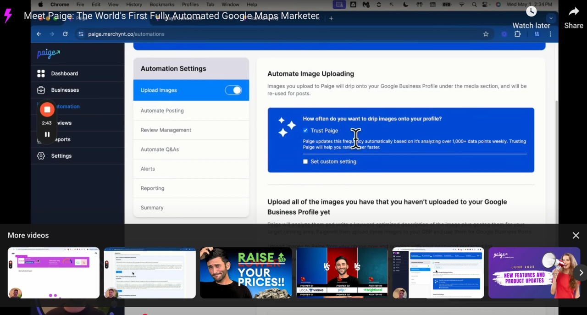Expand the Watch later chevron dropdown
Viewport: 587px width, 315px height.
[550, 18]
